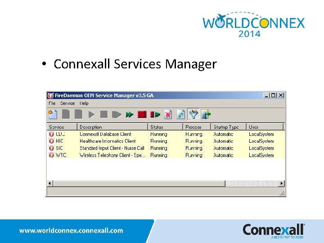This screenshot has width=324, height=243.
Task: Click the HIC row Automatic startup cell
Action: pos(223,141)
